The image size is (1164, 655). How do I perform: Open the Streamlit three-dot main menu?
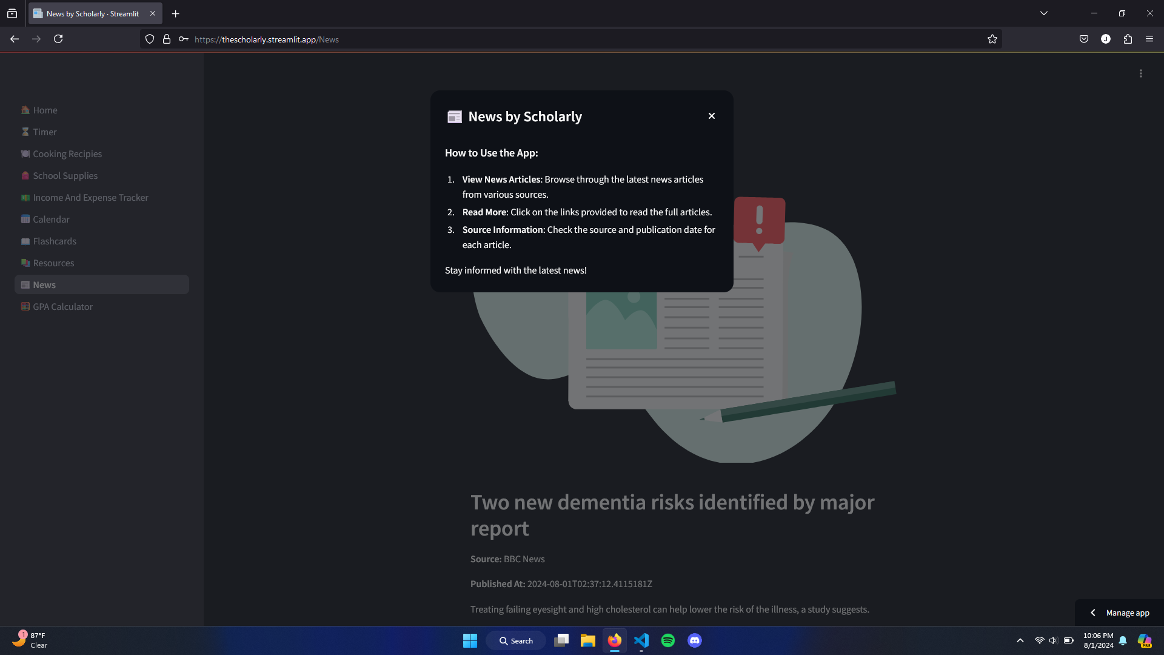[x=1140, y=73]
